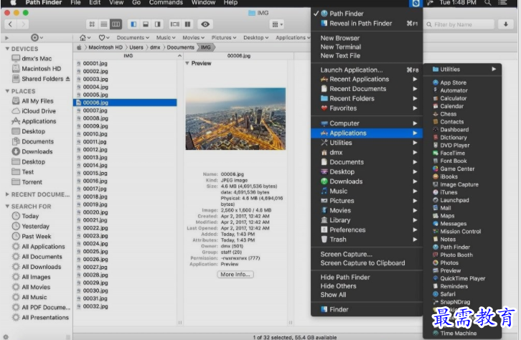The image size is (521, 340).
Task: Toggle the left sidebar pane
Action: coord(133,24)
